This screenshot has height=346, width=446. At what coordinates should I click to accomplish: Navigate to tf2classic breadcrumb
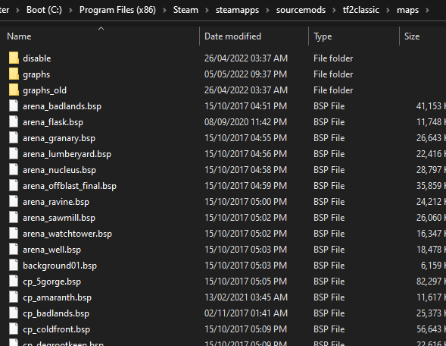click(361, 10)
